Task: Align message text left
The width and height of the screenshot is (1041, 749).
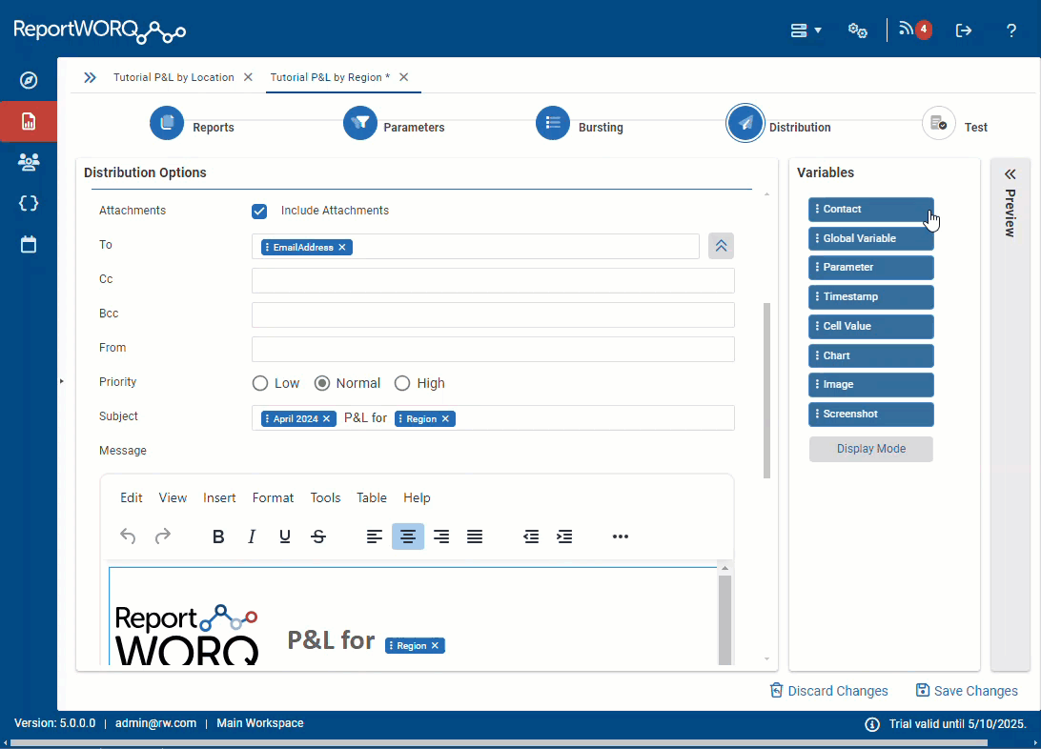Action: 375,536
